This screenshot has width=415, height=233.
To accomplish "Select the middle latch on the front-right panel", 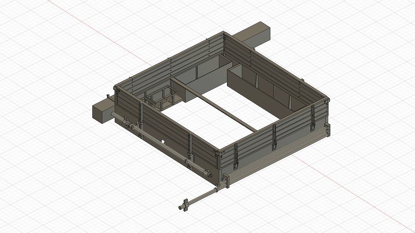I will pyautogui.click(x=274, y=138).
